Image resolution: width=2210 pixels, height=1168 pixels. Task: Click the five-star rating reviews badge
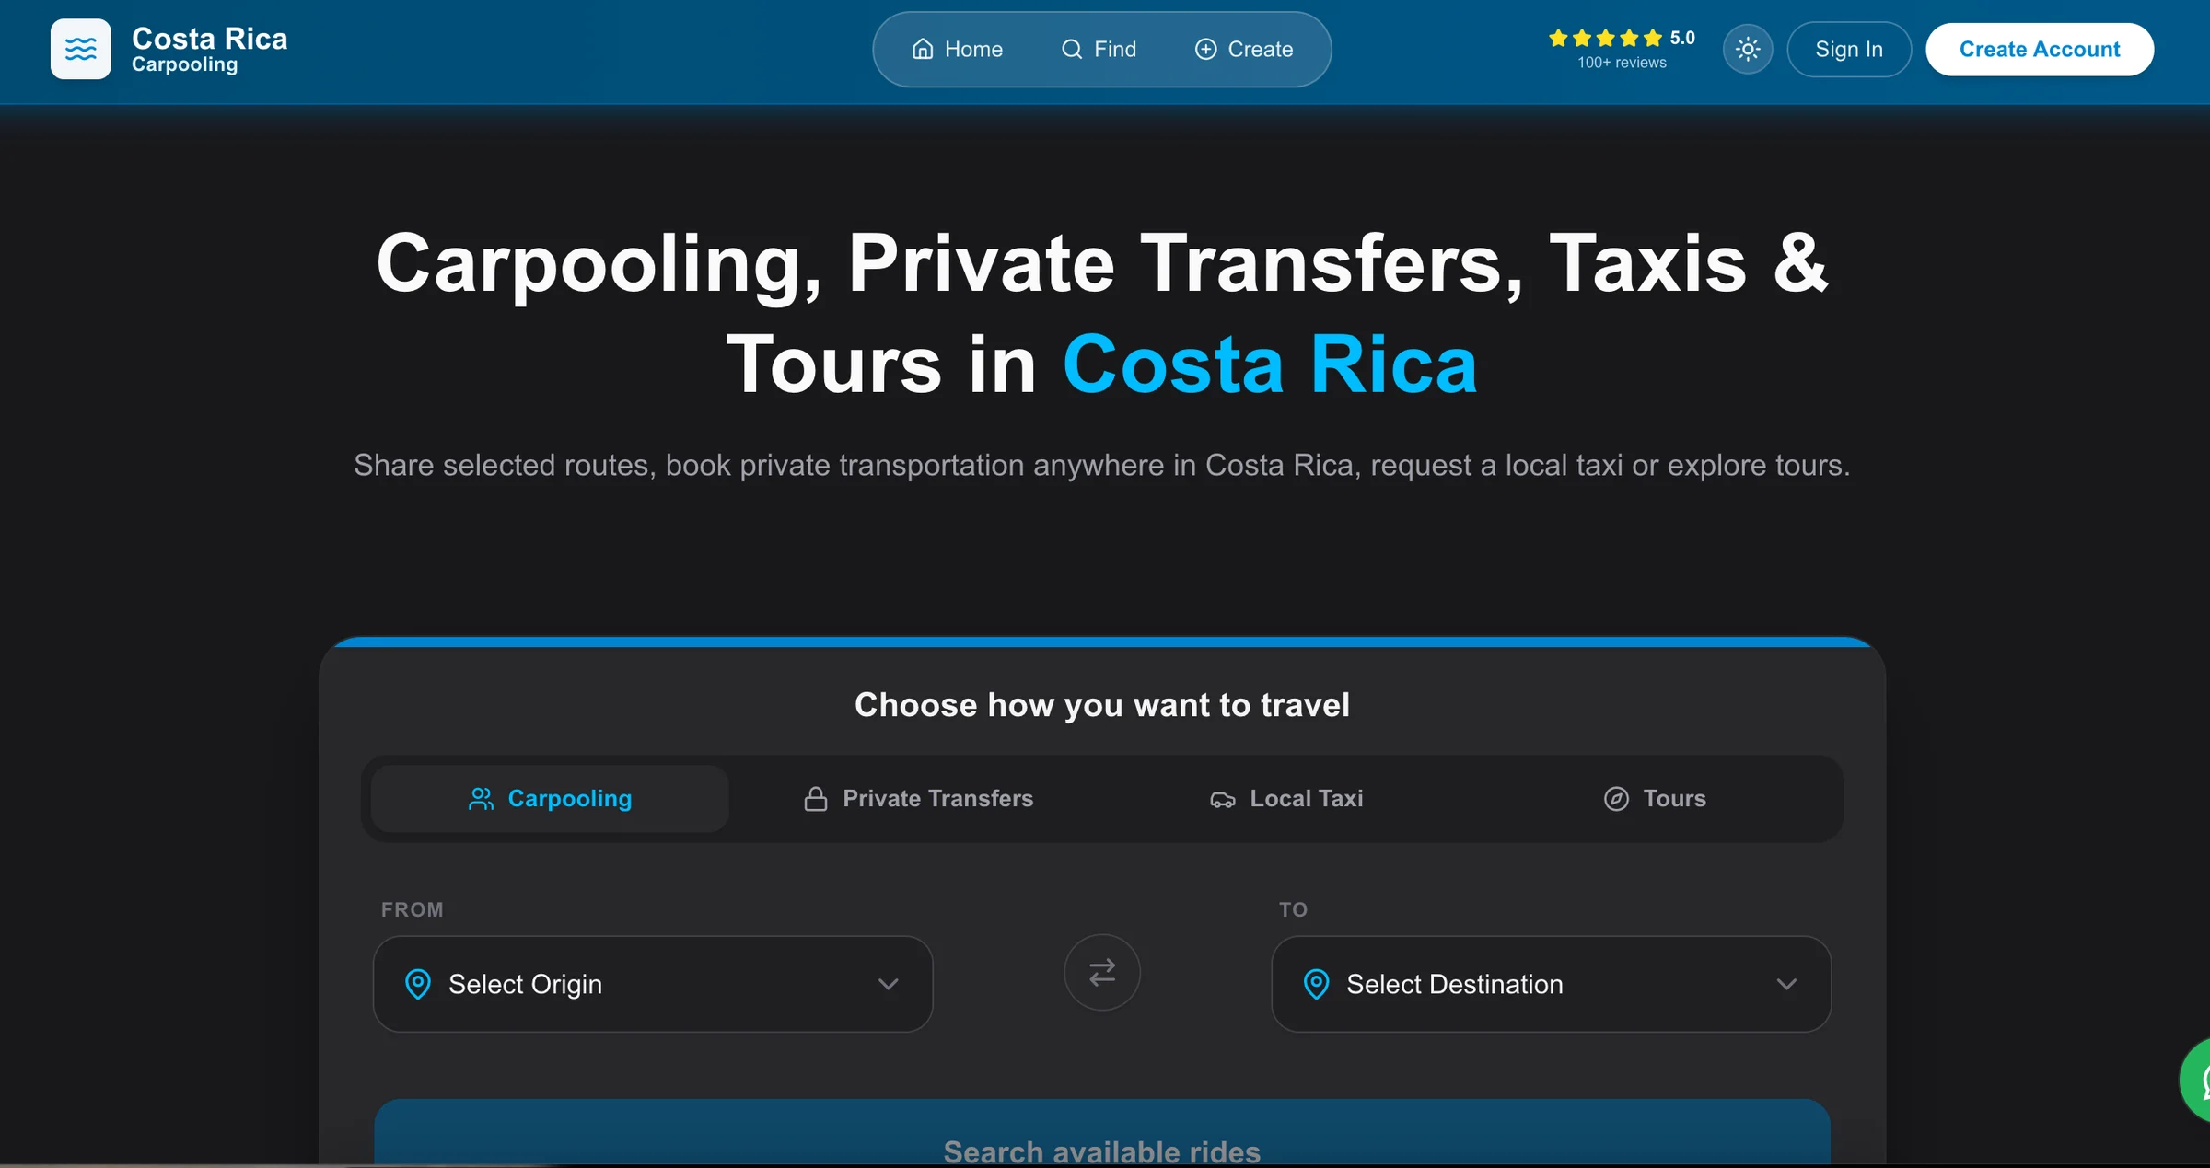[1623, 49]
